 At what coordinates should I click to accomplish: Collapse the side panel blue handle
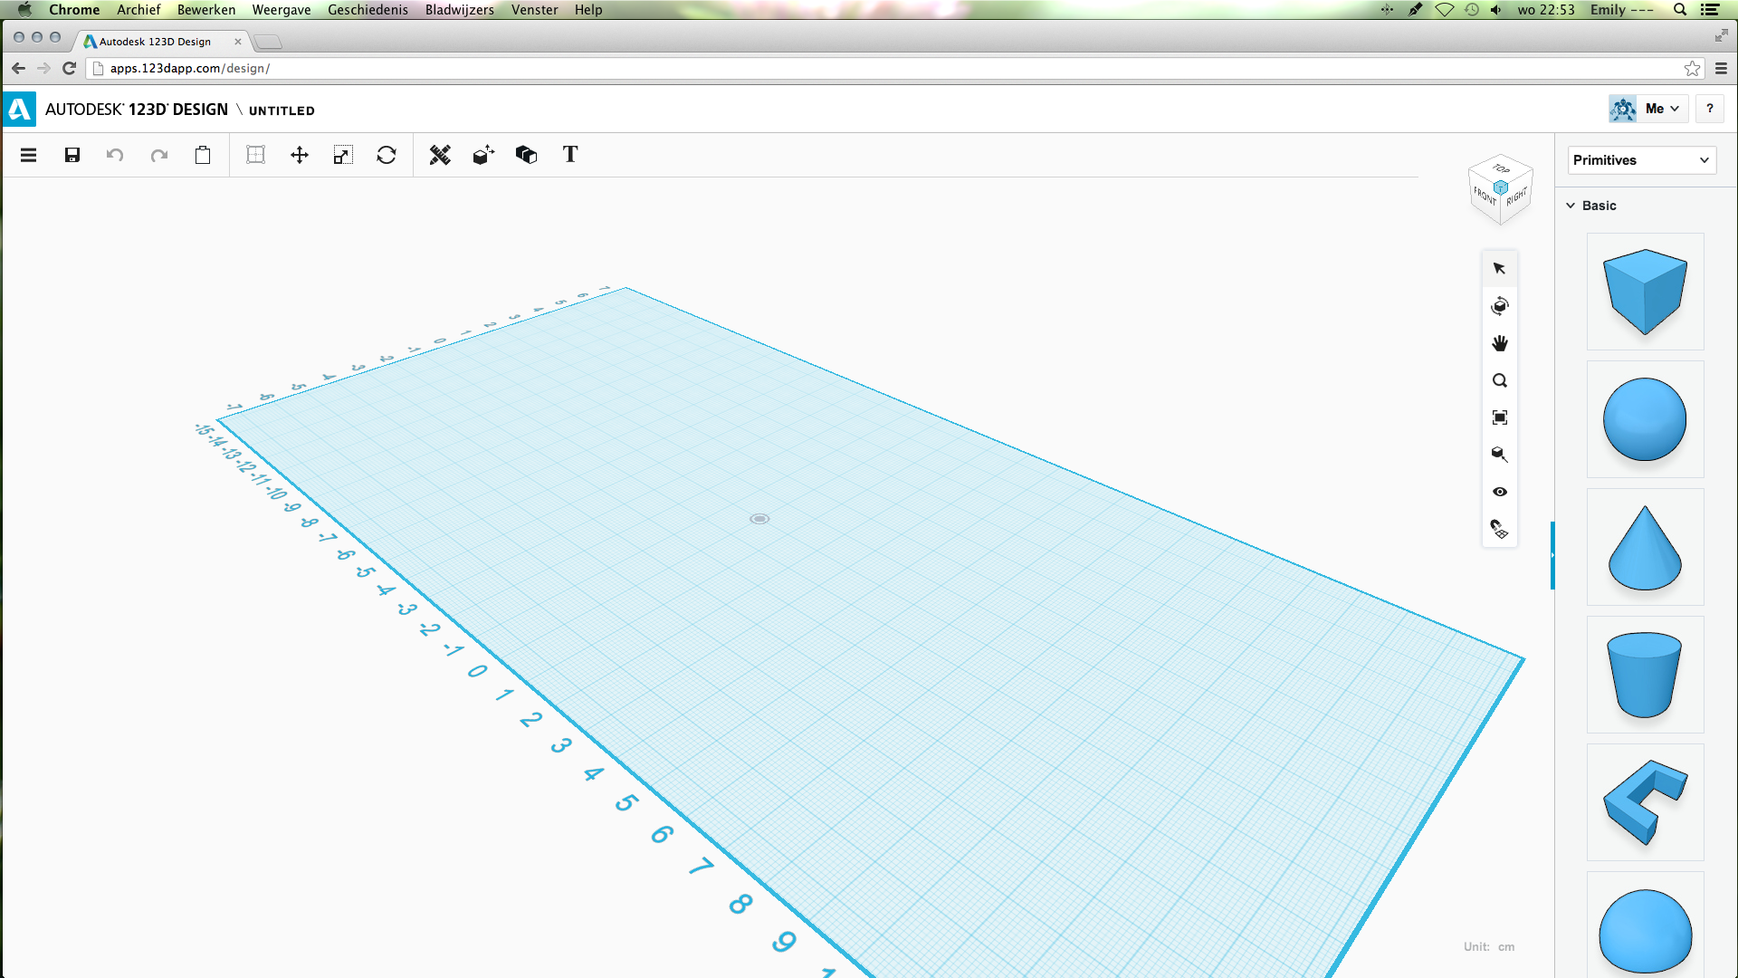(1552, 555)
